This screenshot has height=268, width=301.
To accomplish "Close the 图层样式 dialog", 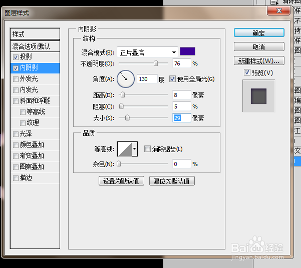I will (279, 10).
